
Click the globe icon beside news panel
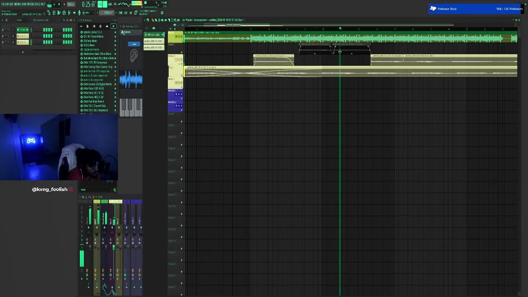162,13
